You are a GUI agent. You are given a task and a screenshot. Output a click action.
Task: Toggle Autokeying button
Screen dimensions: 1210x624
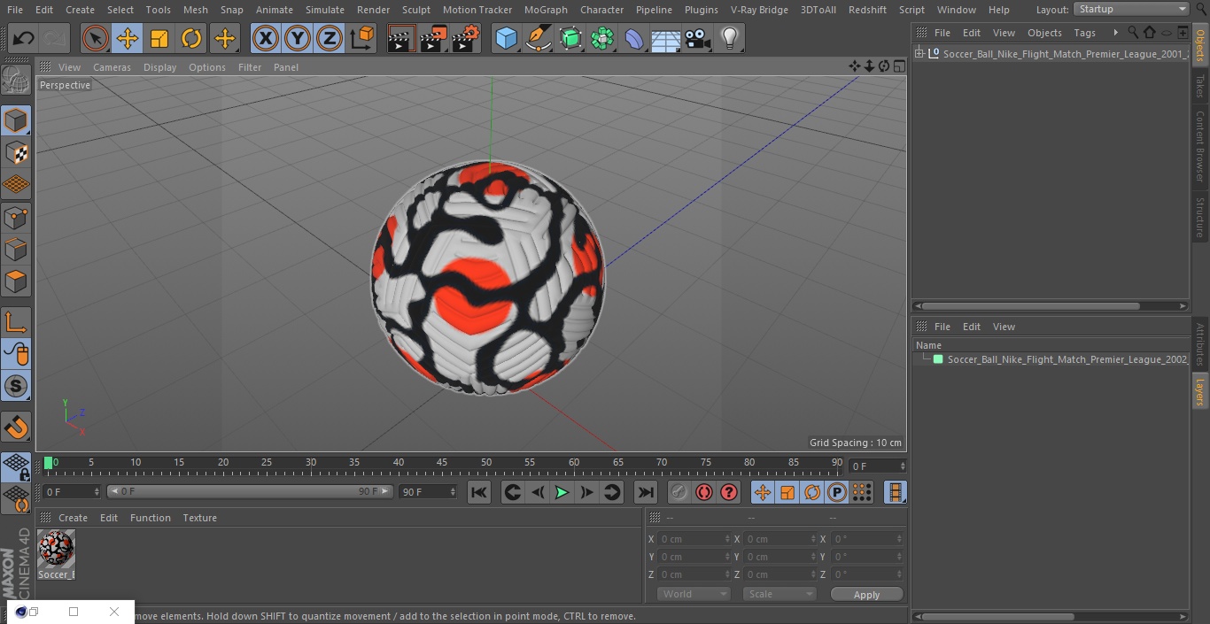pos(704,492)
